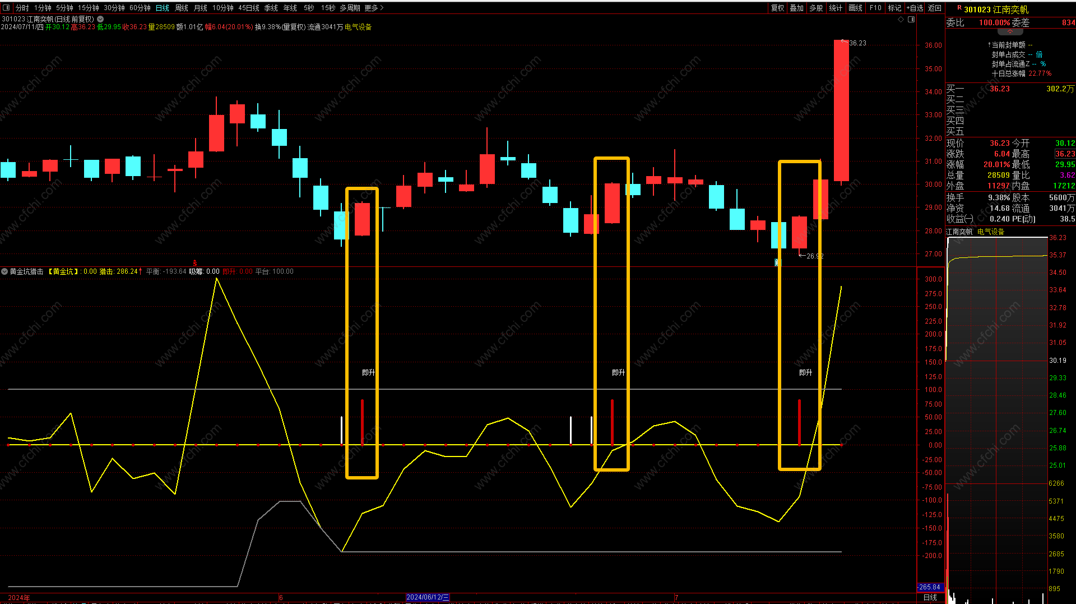
Task: Switch to 周线 weekly chart
Action: [182, 8]
